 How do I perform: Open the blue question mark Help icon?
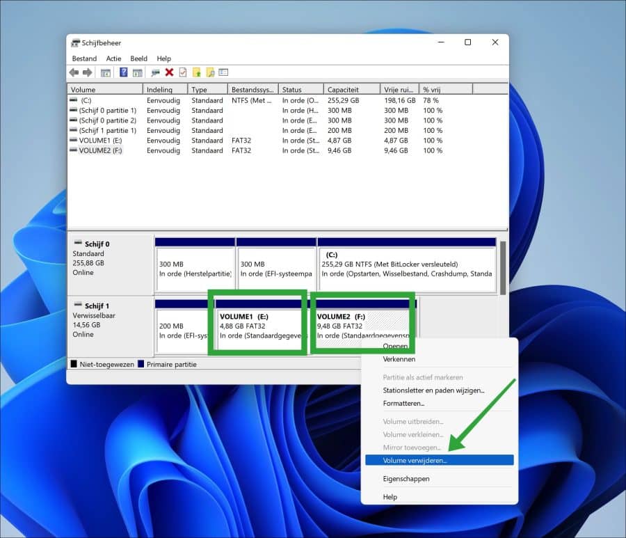click(124, 72)
